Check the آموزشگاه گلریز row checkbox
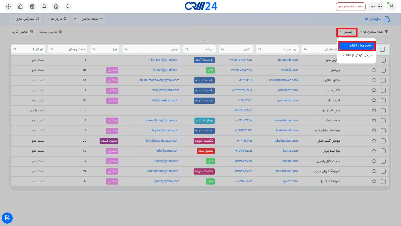This screenshot has width=401, height=226. click(383, 181)
